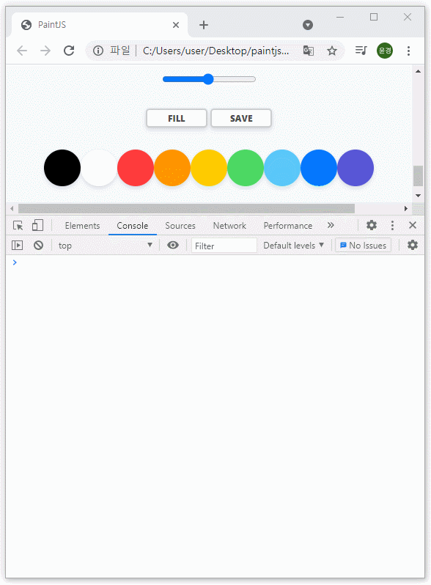Reload the PaintJS page
Viewport: 431px width, 585px height.
[x=69, y=51]
